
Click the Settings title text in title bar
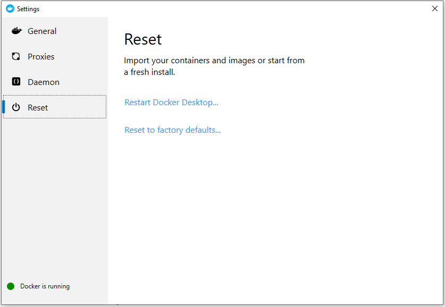pos(28,9)
